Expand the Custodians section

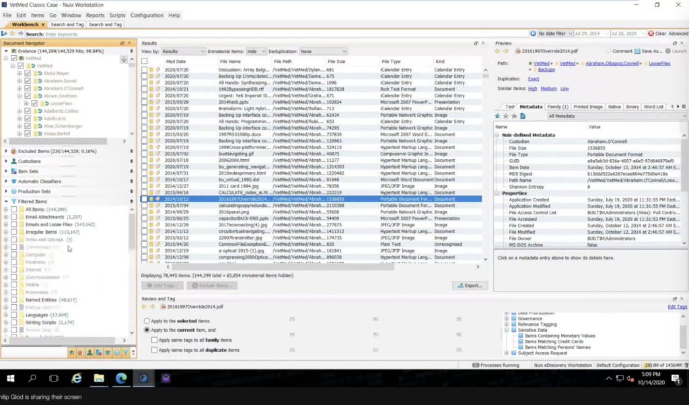(x=6, y=161)
